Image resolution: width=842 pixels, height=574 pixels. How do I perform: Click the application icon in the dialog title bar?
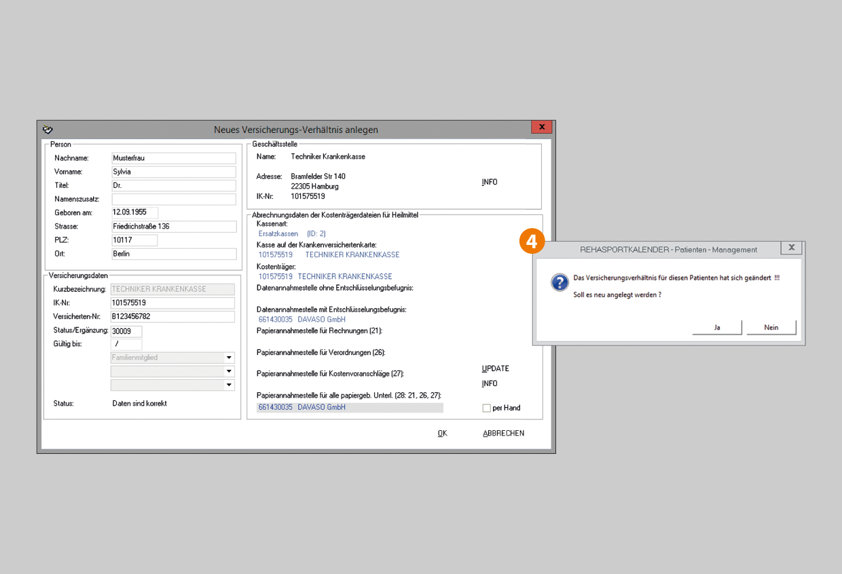click(48, 129)
